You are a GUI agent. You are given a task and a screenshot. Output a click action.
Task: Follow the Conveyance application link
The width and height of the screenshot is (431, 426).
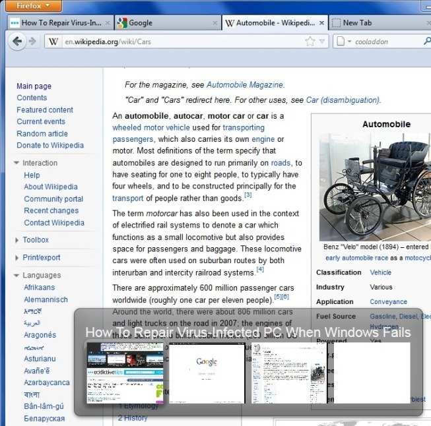[388, 301]
